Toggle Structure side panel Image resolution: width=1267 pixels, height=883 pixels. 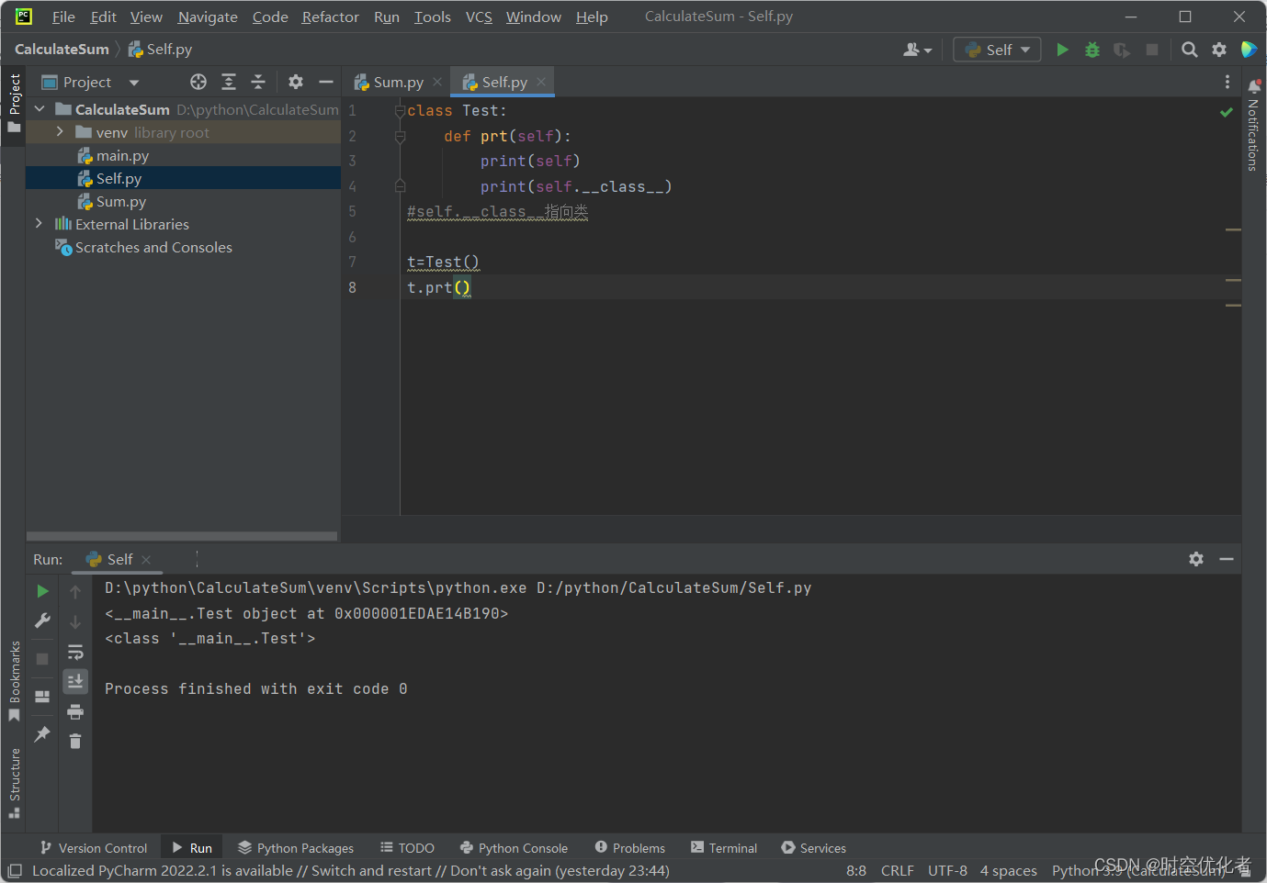click(14, 783)
